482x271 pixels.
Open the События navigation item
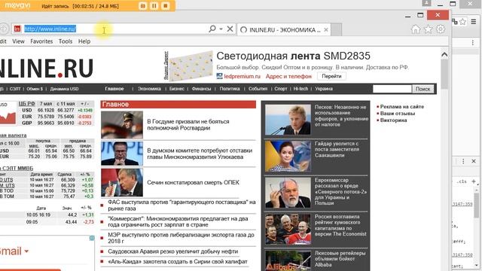(x=258, y=89)
